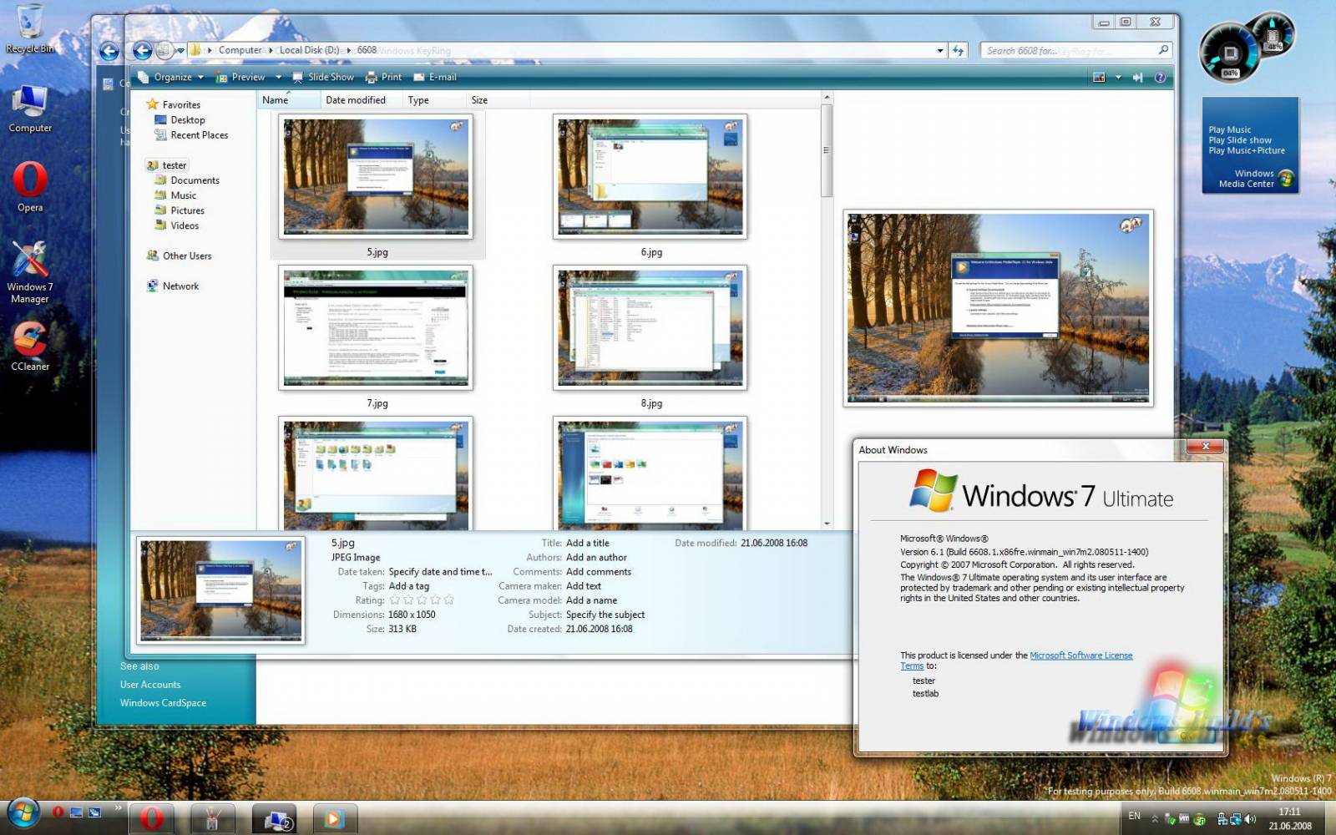Open the address bar history dropdown

tap(940, 51)
